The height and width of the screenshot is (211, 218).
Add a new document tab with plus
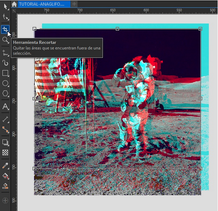point(74,4)
